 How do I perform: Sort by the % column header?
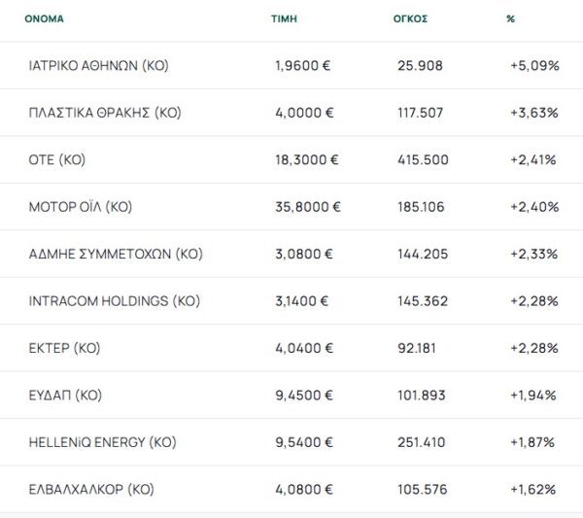point(510,18)
